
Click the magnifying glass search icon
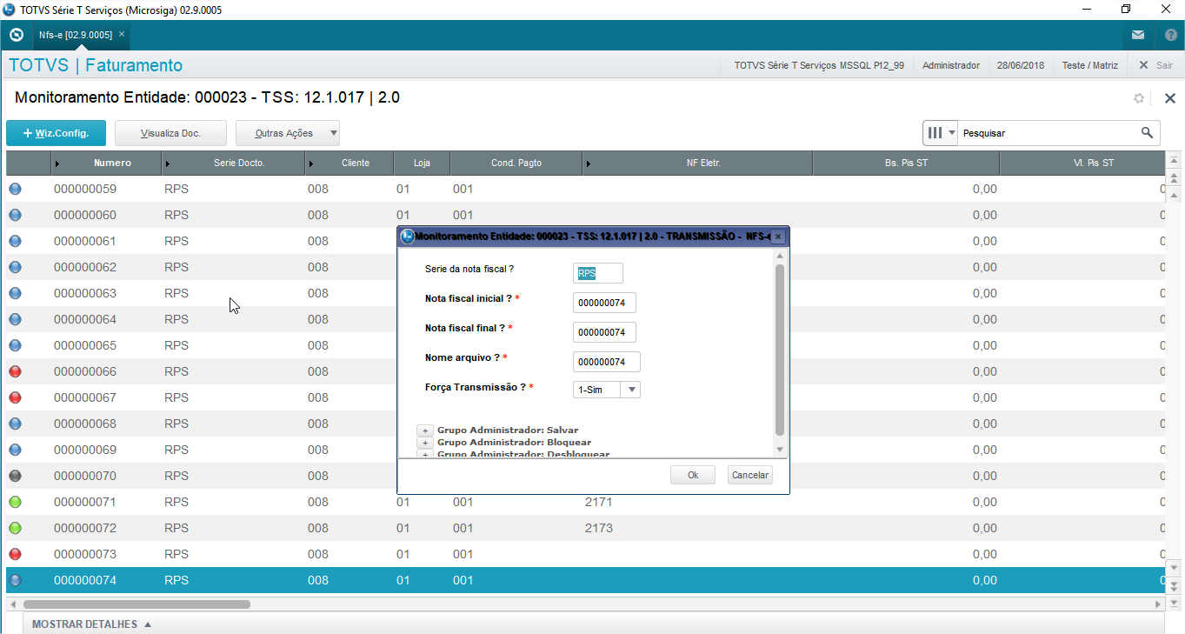pyautogui.click(x=1148, y=133)
